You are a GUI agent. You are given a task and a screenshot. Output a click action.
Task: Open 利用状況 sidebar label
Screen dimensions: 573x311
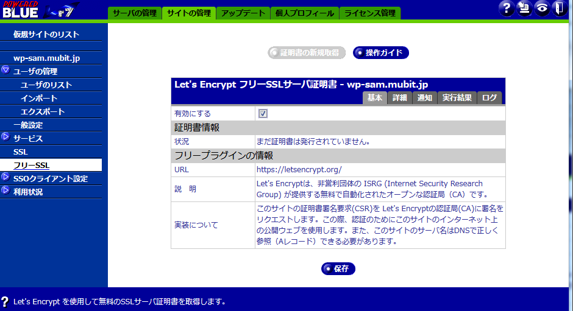(28, 192)
